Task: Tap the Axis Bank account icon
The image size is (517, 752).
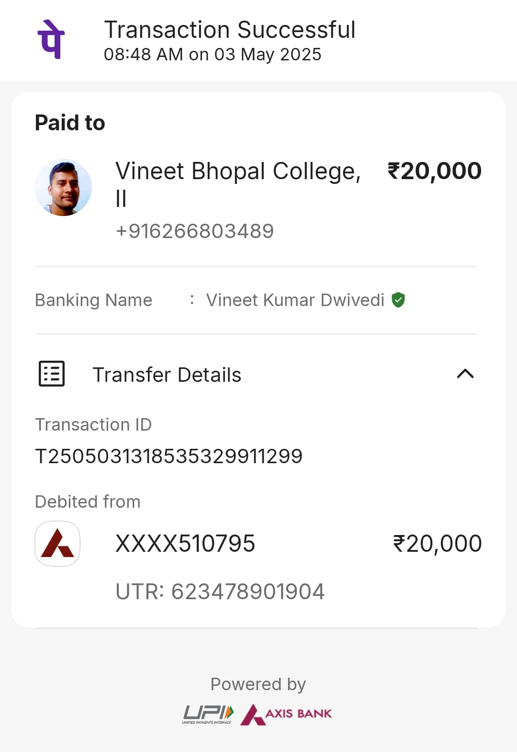Action: (x=57, y=544)
